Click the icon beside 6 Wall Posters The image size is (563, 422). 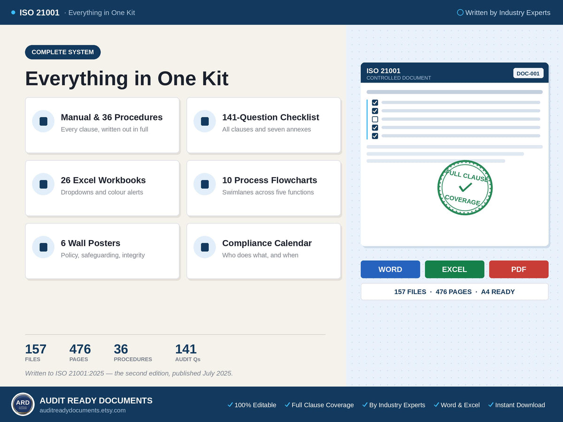43,247
